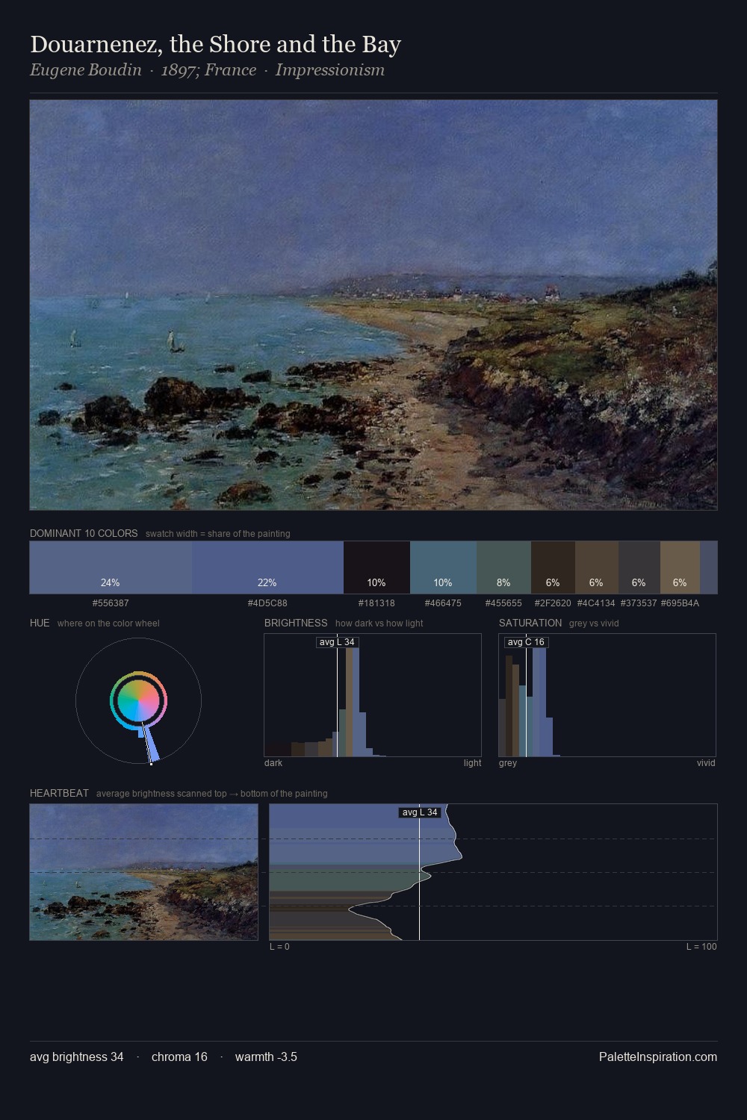
Task: Click the hex code #466475 text
Action: [x=443, y=603]
